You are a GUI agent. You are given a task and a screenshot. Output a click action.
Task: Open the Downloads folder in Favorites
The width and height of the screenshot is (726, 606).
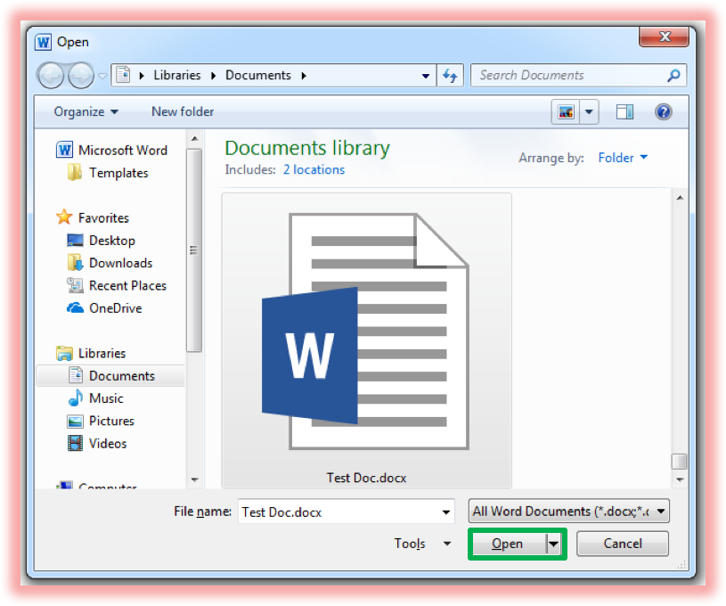[x=120, y=263]
